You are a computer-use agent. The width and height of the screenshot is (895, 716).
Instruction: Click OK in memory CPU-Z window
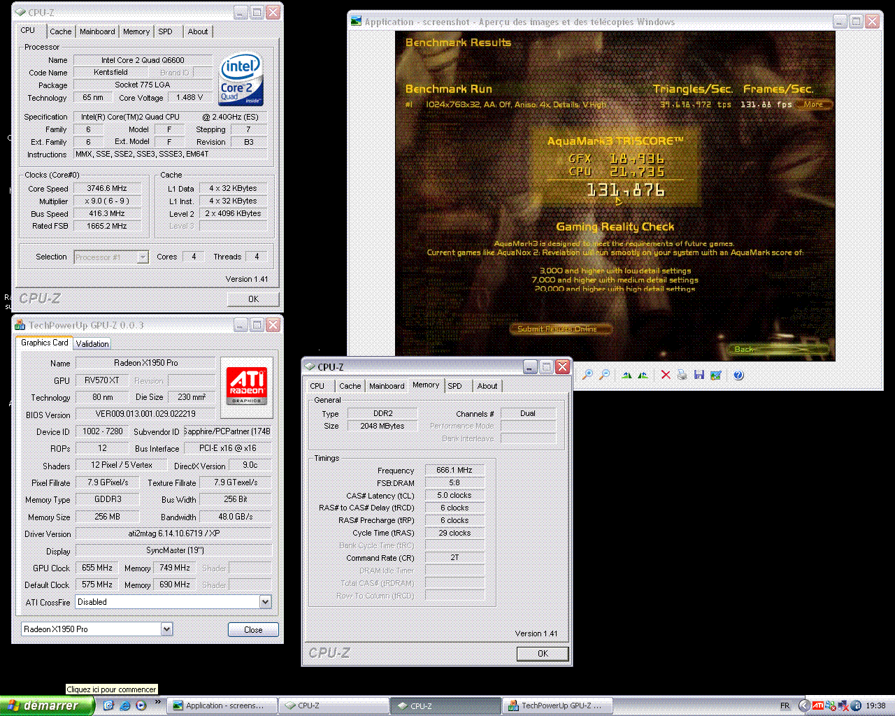pyautogui.click(x=543, y=653)
